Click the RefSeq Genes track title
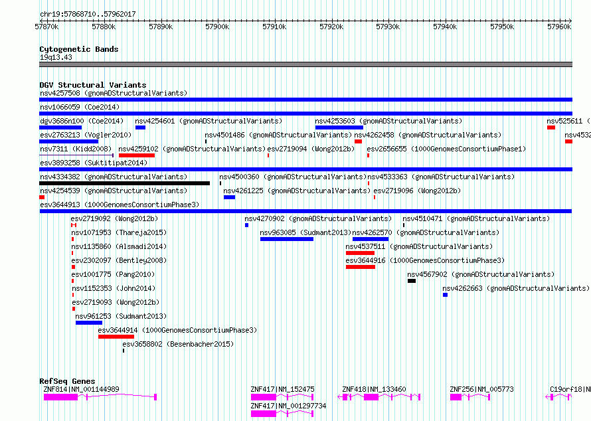This screenshot has width=591, height=421. (x=67, y=381)
